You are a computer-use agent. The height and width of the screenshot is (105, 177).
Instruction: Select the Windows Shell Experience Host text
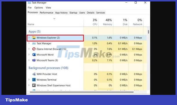click(53, 85)
